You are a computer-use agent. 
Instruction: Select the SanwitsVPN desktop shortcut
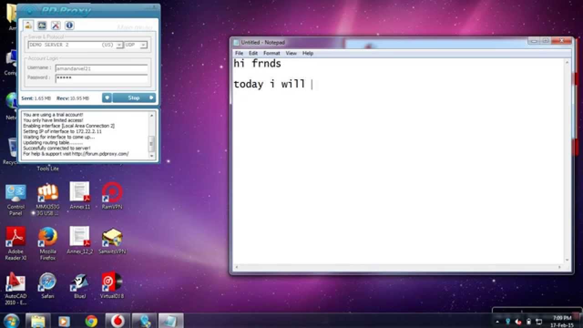pos(112,241)
